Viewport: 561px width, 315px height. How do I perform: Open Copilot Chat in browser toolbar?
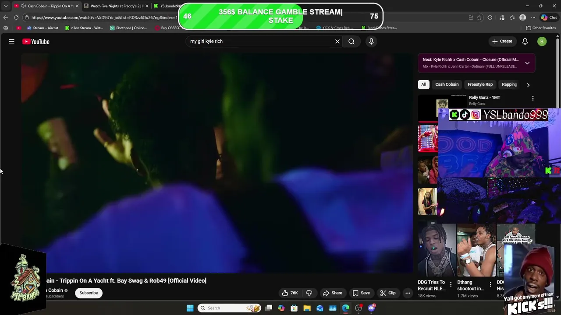click(548, 17)
